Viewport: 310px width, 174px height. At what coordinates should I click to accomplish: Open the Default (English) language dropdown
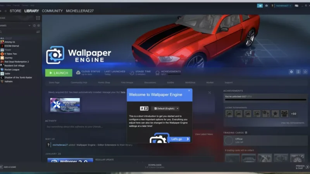click(x=171, y=109)
